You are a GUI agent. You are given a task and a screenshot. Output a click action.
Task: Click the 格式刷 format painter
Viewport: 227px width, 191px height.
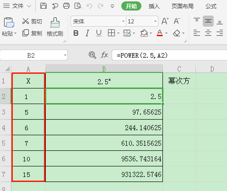click(x=55, y=27)
